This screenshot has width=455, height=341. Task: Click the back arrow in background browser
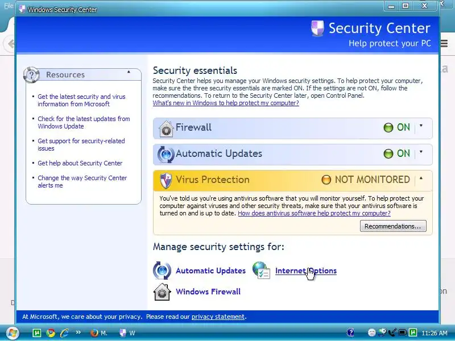(x=10, y=44)
